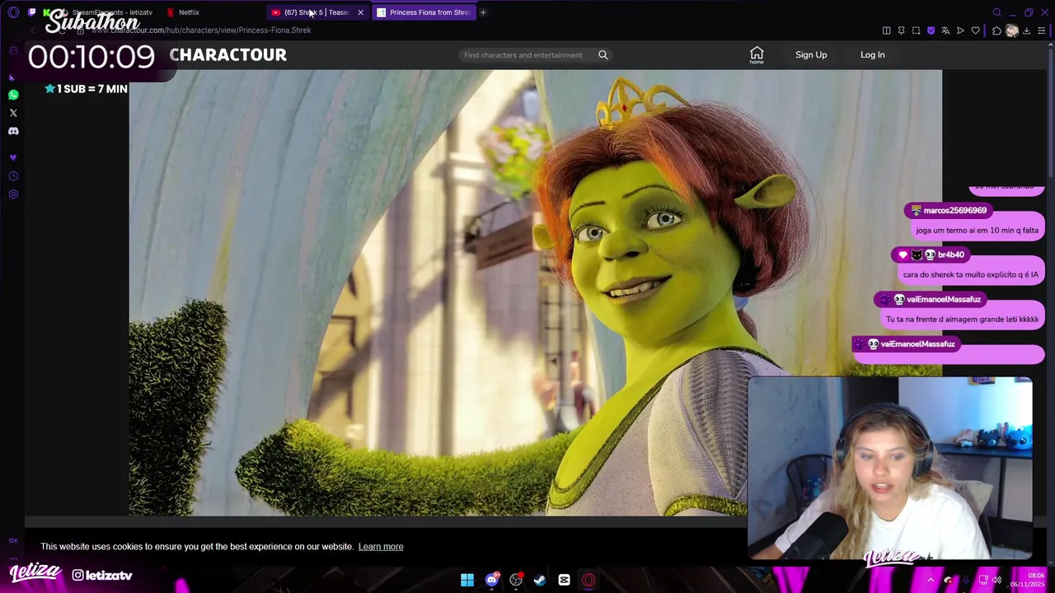
Task: Open CapCut from the taskbar
Action: 564,580
